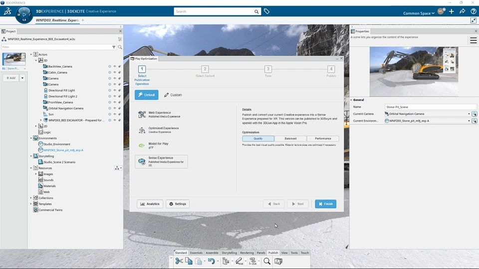The image size is (479, 269).
Task: Open Settings in the Play Optimization dialog
Action: [x=178, y=204]
